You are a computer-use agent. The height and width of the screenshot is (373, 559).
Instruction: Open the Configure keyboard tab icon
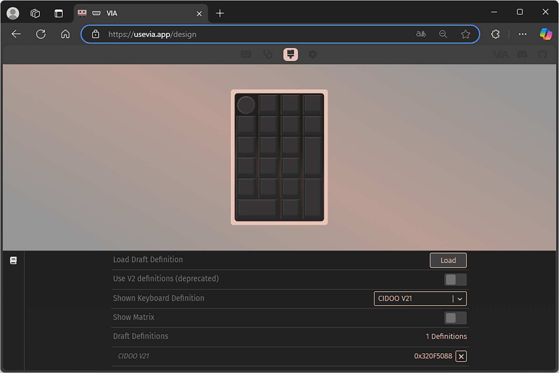[246, 54]
